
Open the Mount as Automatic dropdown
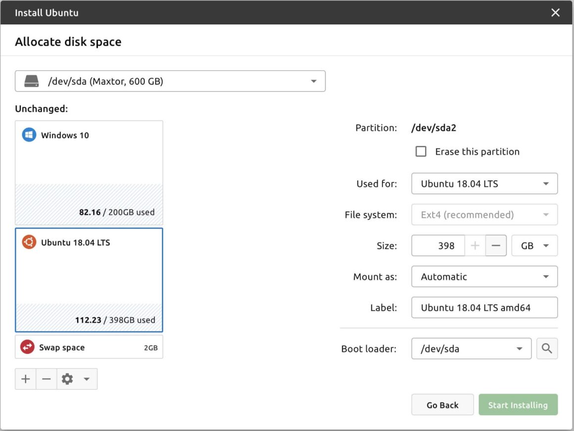pos(484,277)
